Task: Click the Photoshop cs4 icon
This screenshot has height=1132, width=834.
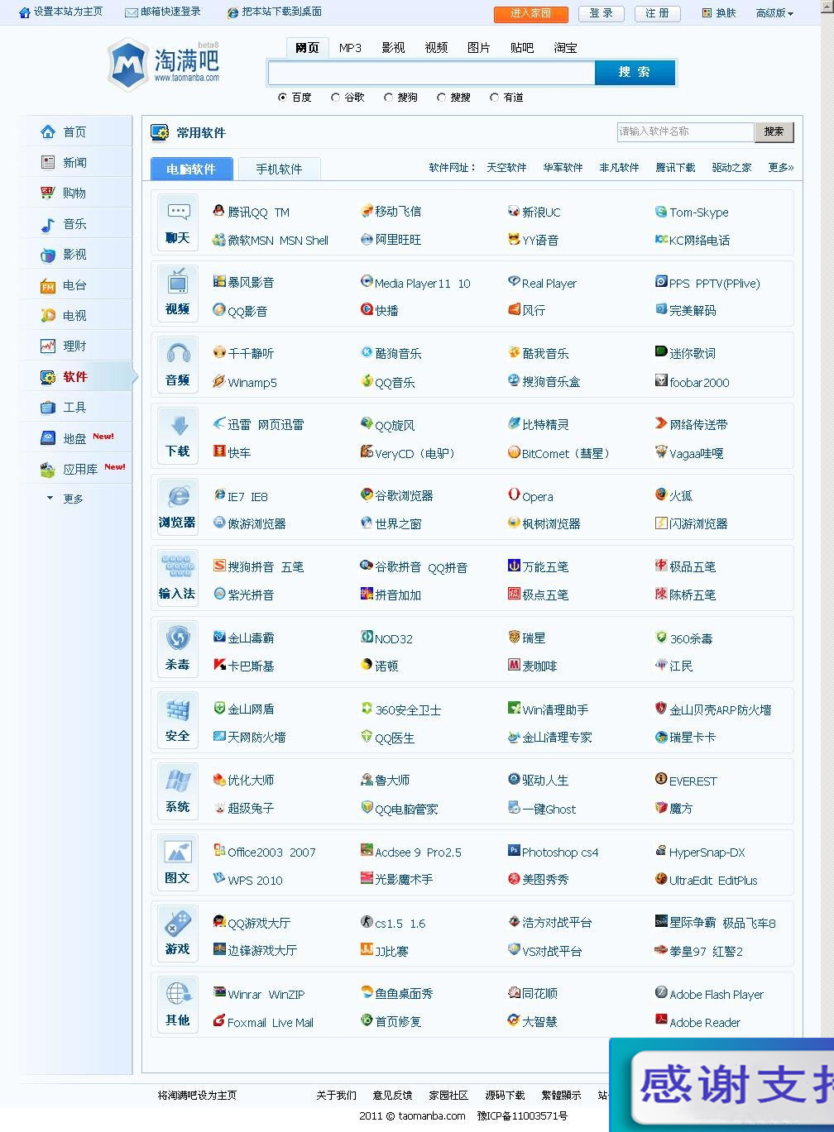Action: click(514, 850)
